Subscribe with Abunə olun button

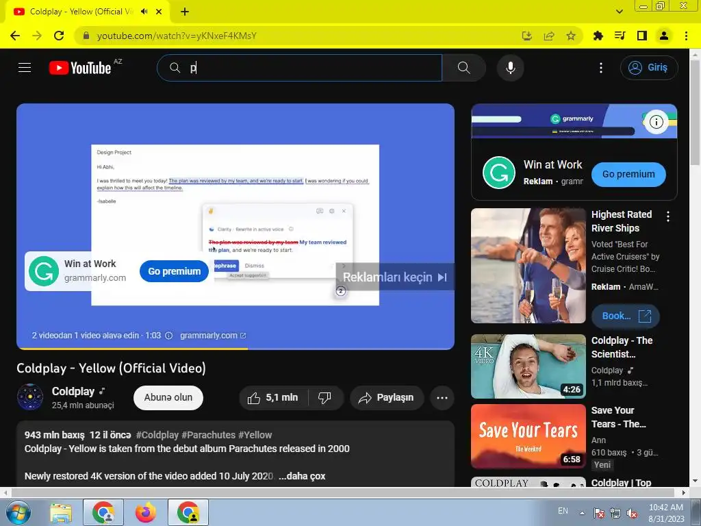point(168,398)
